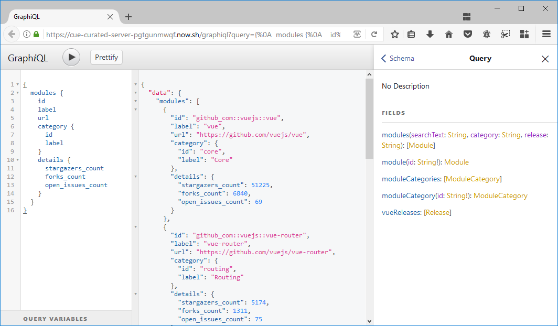
Task: Click the result pane vertical scrollbar thumb
Action: click(x=369, y=119)
